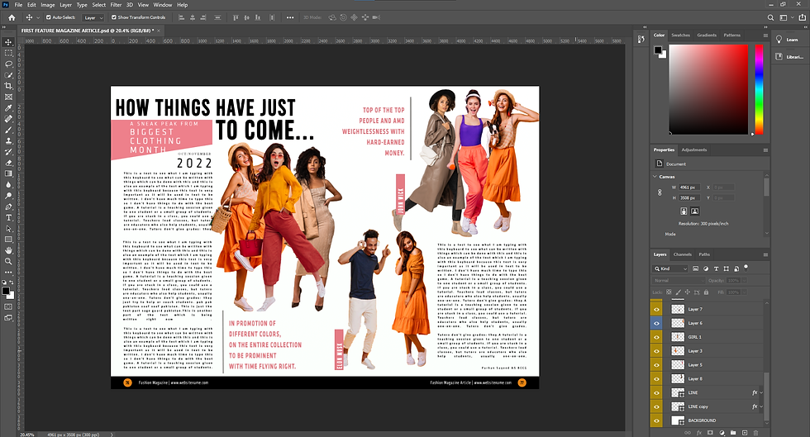
Task: Select the Path Selection tool
Action: point(8,228)
